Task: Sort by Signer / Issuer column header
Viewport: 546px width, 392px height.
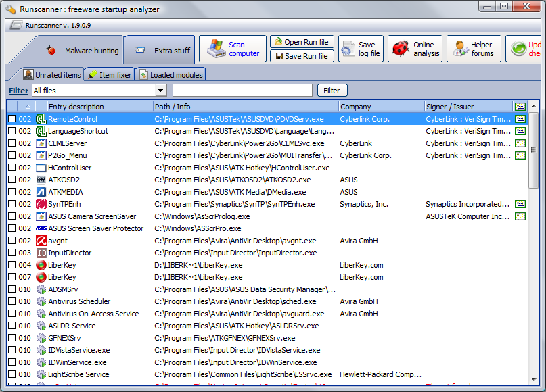Action: click(468, 106)
